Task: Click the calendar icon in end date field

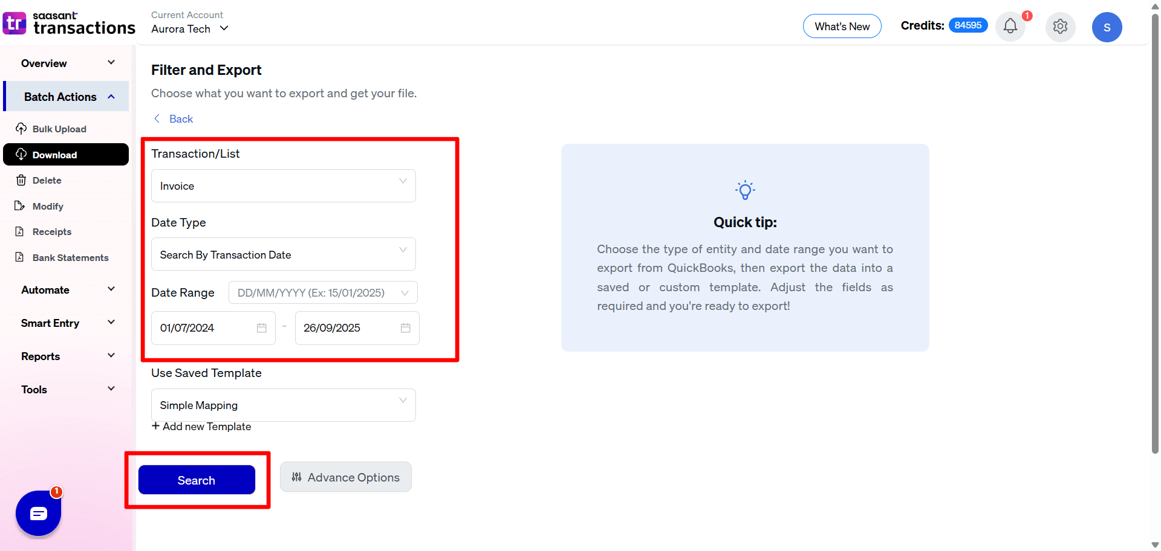Action: point(406,328)
